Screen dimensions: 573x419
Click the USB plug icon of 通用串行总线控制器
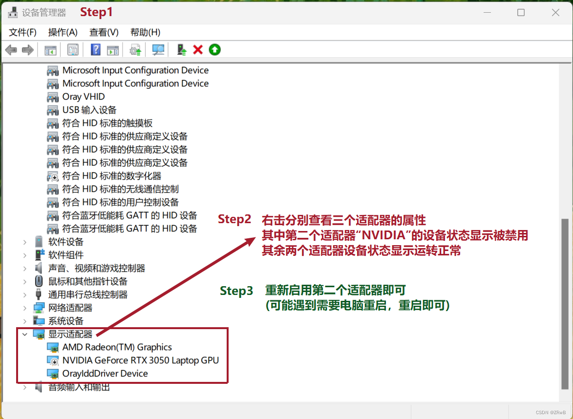coord(39,294)
